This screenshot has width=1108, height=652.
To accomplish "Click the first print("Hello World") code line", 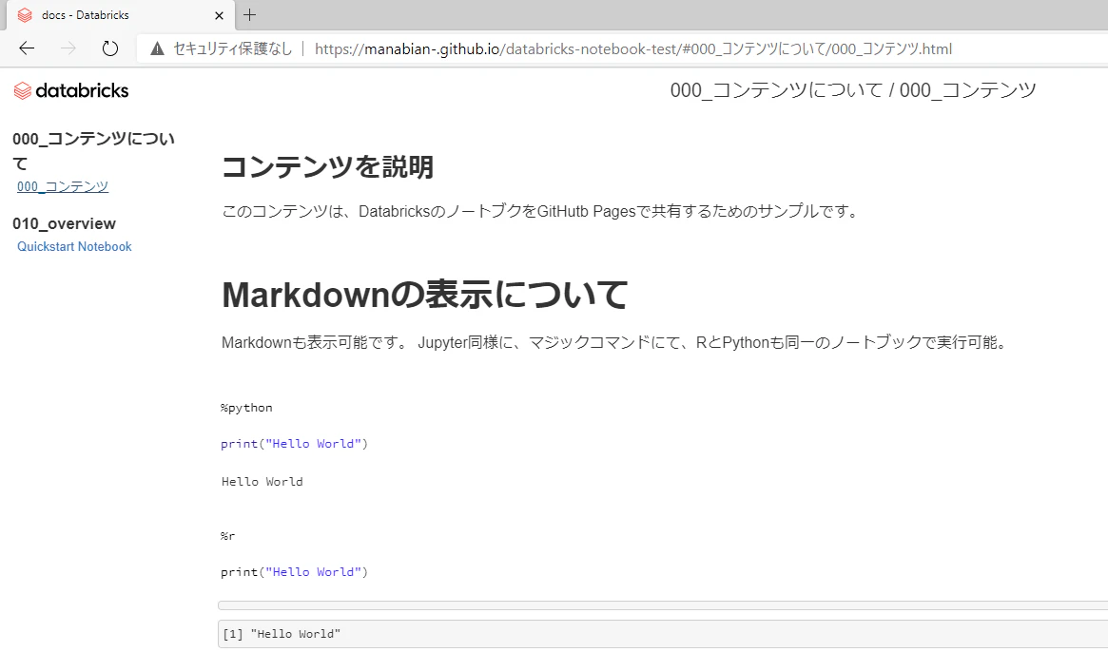I will (x=294, y=444).
